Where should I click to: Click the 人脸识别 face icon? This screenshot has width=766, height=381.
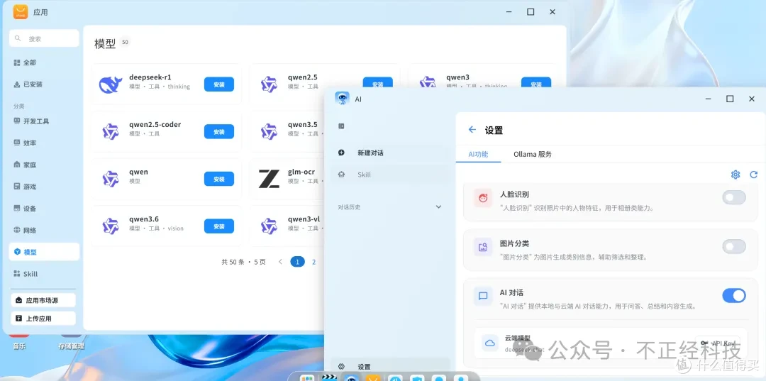point(483,198)
